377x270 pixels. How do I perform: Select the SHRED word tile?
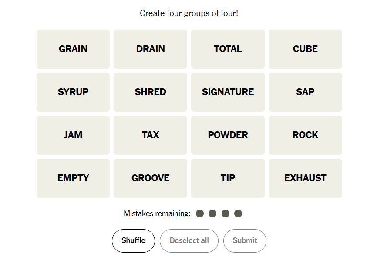(x=150, y=92)
